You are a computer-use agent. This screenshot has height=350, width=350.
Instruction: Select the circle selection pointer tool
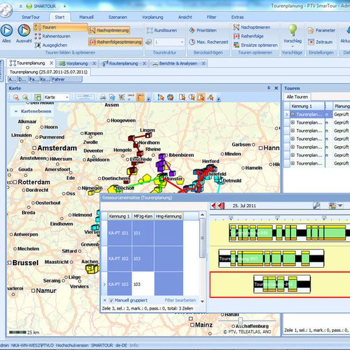pos(191,97)
